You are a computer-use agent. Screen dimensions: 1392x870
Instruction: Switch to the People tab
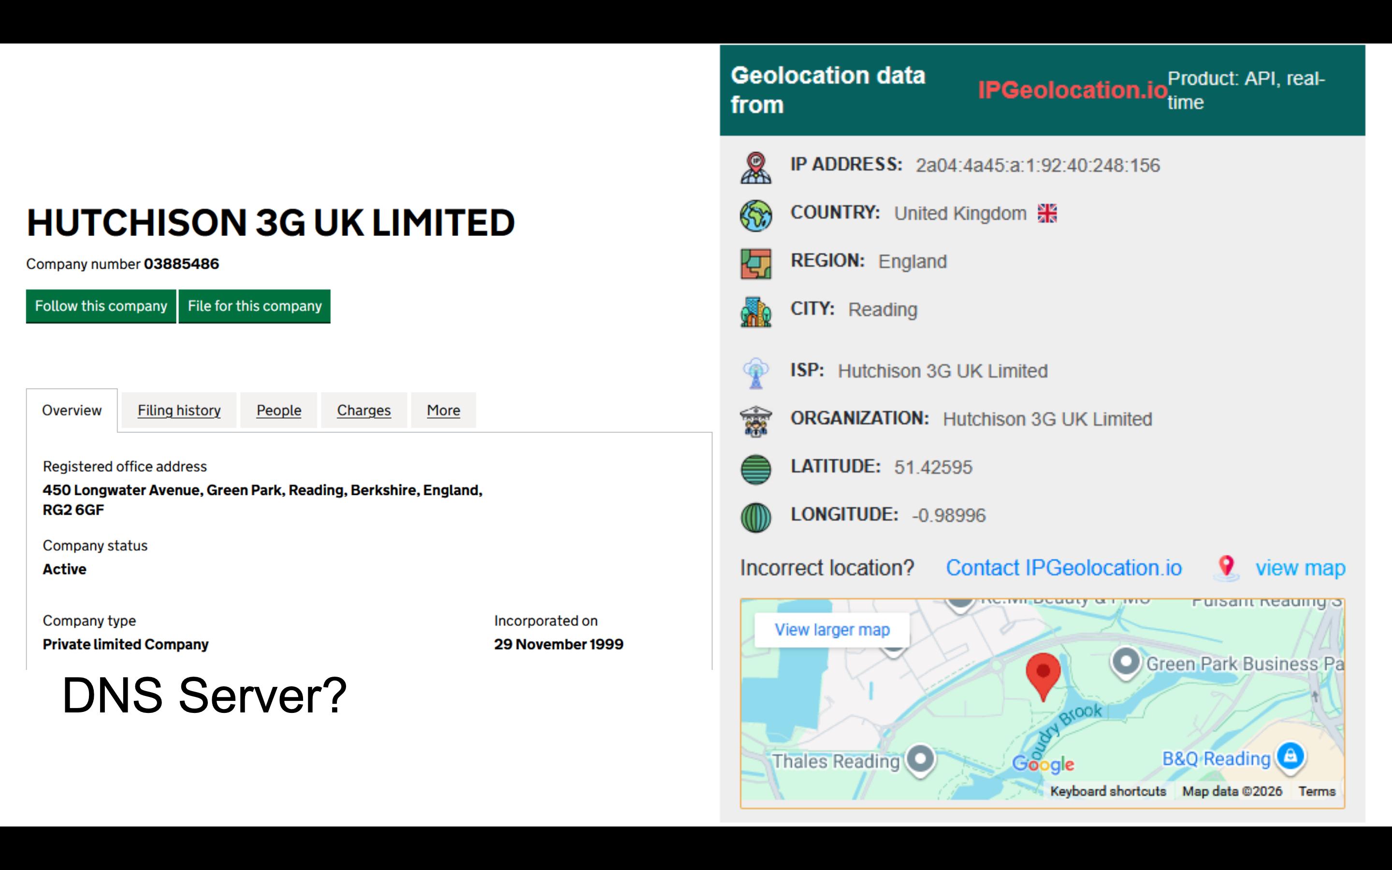[x=278, y=410]
